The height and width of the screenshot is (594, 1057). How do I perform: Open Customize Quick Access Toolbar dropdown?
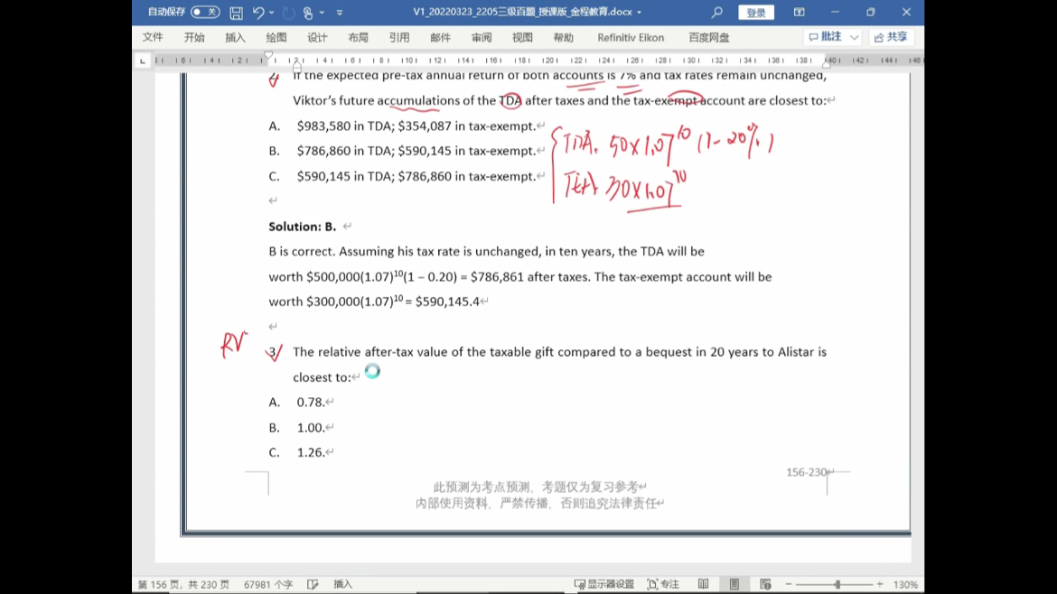click(x=340, y=13)
